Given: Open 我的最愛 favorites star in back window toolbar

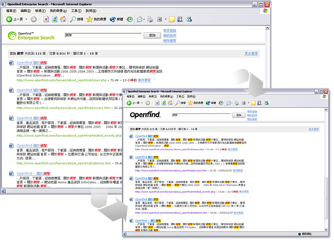Looking at the screenshot, I should pos(96,19).
